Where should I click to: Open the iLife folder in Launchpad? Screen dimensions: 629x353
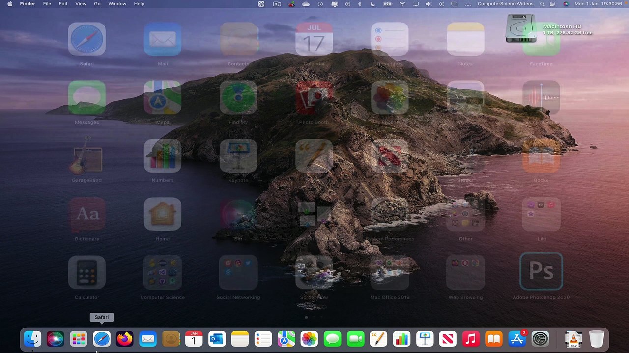point(541,214)
